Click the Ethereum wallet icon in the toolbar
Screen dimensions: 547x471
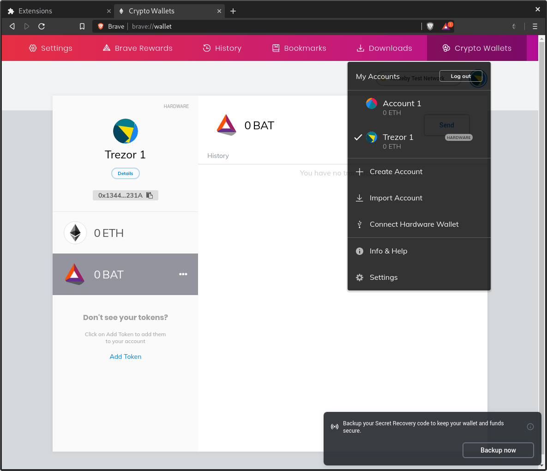click(x=514, y=26)
